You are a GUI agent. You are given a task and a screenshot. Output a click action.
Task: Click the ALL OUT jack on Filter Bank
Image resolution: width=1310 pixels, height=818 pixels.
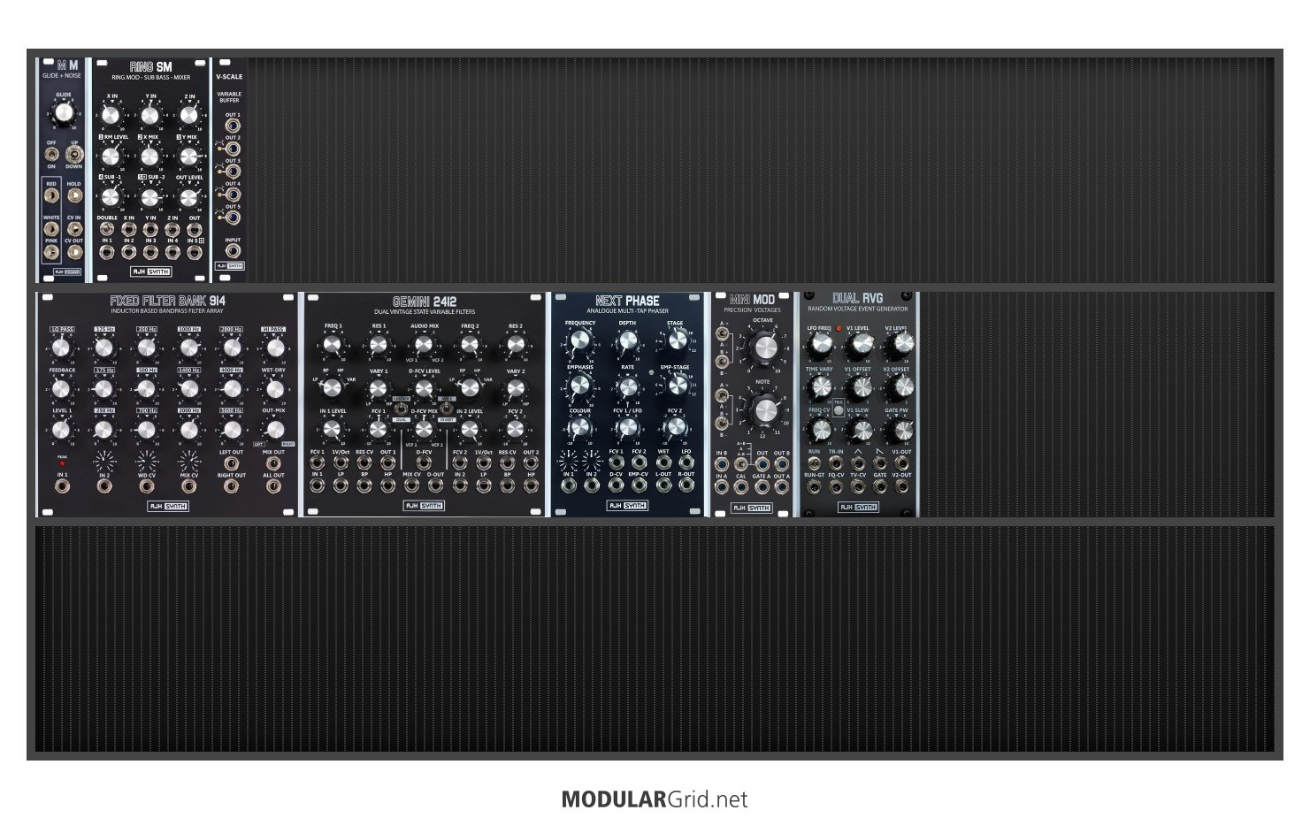click(273, 486)
